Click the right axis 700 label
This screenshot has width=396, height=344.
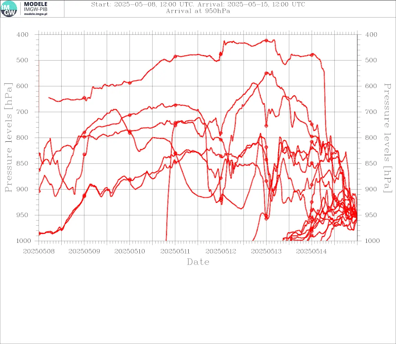click(371, 112)
